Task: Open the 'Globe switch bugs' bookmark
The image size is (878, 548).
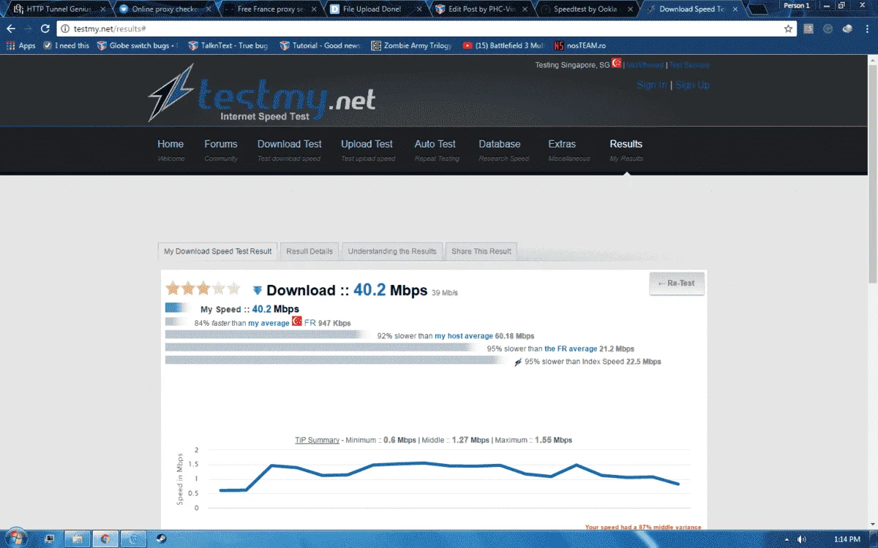Action: [x=137, y=45]
